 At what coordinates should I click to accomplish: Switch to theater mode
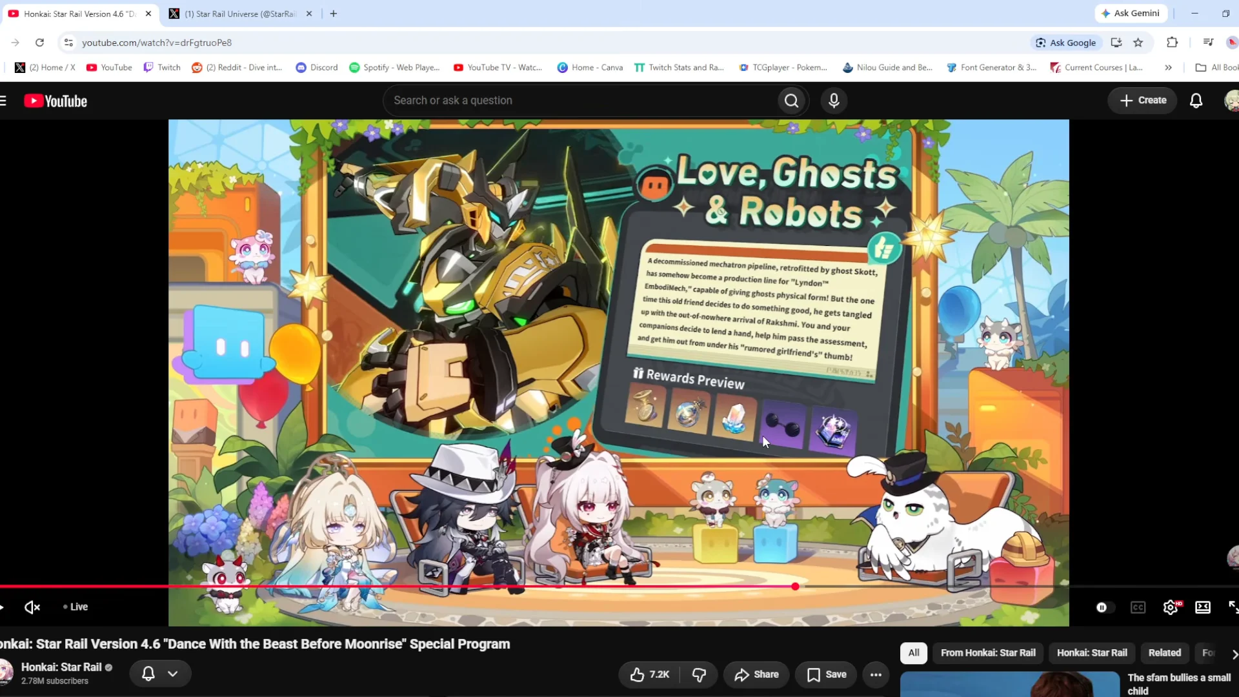(1203, 608)
